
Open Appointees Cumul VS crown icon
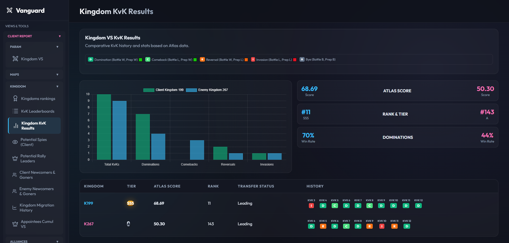(15, 224)
